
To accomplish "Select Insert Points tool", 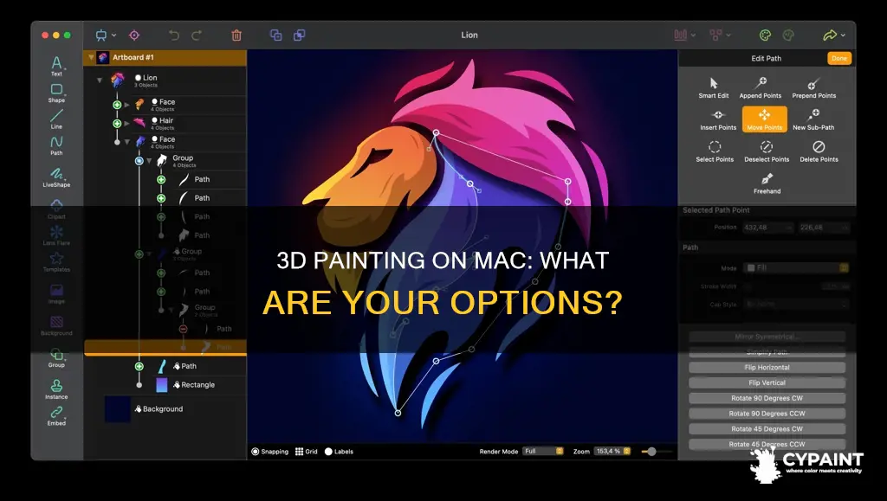I will point(718,119).
